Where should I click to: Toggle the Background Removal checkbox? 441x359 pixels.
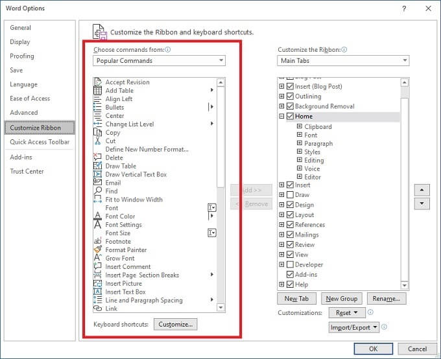[x=290, y=106]
